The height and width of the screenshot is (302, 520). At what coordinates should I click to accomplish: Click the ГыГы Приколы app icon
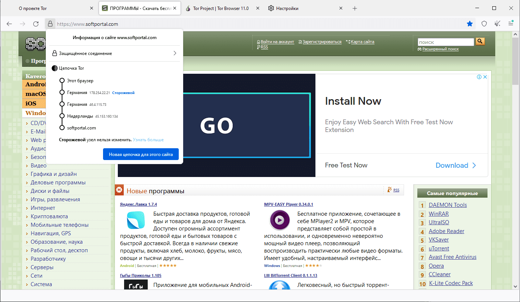pos(136,284)
